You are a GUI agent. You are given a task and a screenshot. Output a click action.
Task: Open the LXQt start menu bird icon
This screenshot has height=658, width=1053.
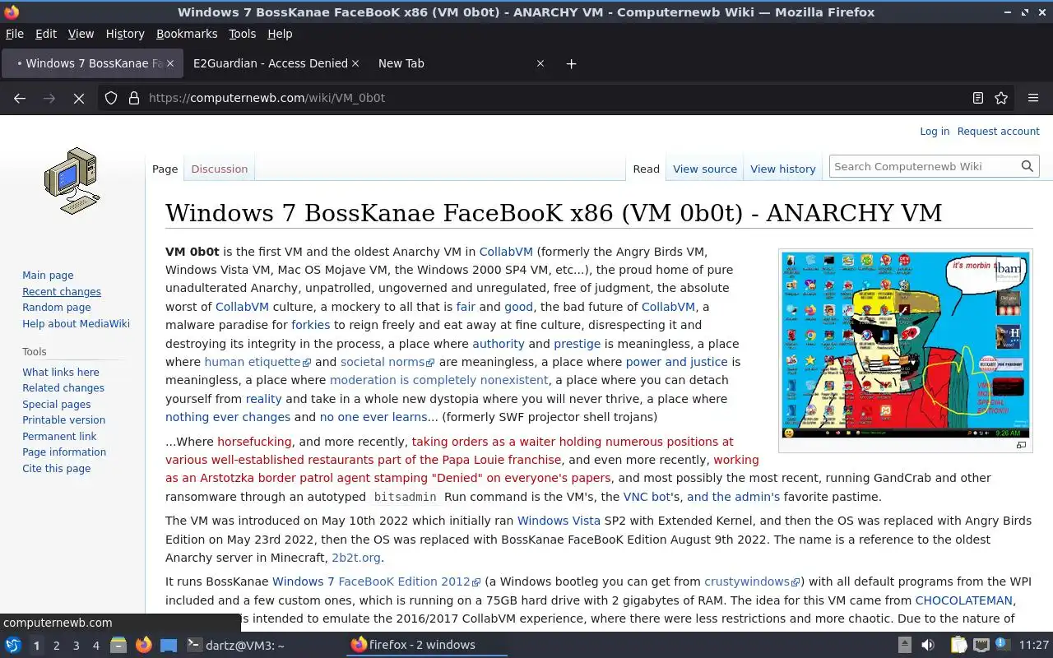pyautogui.click(x=12, y=645)
